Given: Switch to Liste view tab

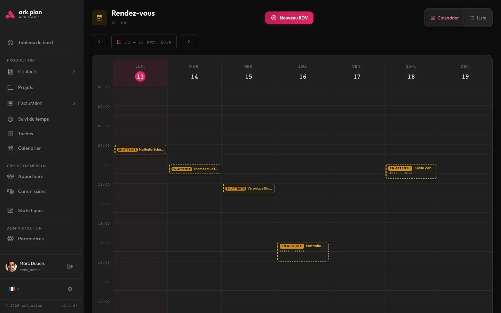Looking at the screenshot, I should click(x=478, y=18).
